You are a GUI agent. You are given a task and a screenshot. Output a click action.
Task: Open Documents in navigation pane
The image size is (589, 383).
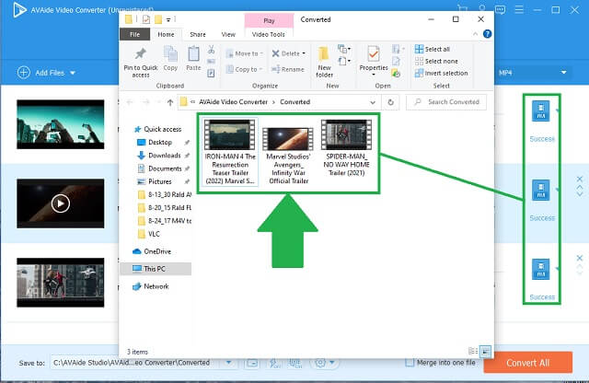pos(164,168)
